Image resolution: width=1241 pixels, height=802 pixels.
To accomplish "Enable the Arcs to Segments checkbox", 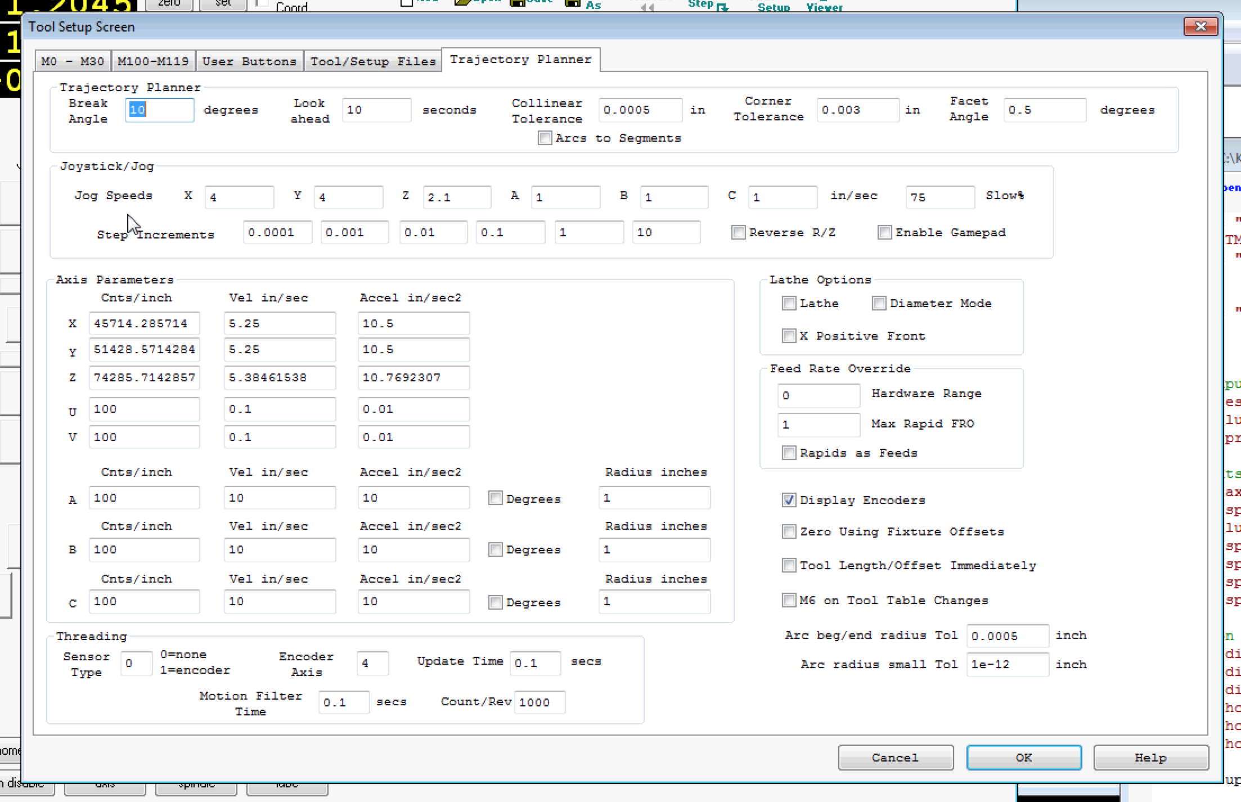I will [x=545, y=138].
